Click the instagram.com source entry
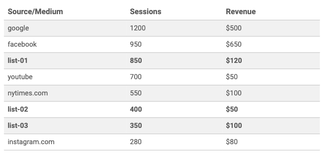The image size is (323, 155). click(x=31, y=142)
